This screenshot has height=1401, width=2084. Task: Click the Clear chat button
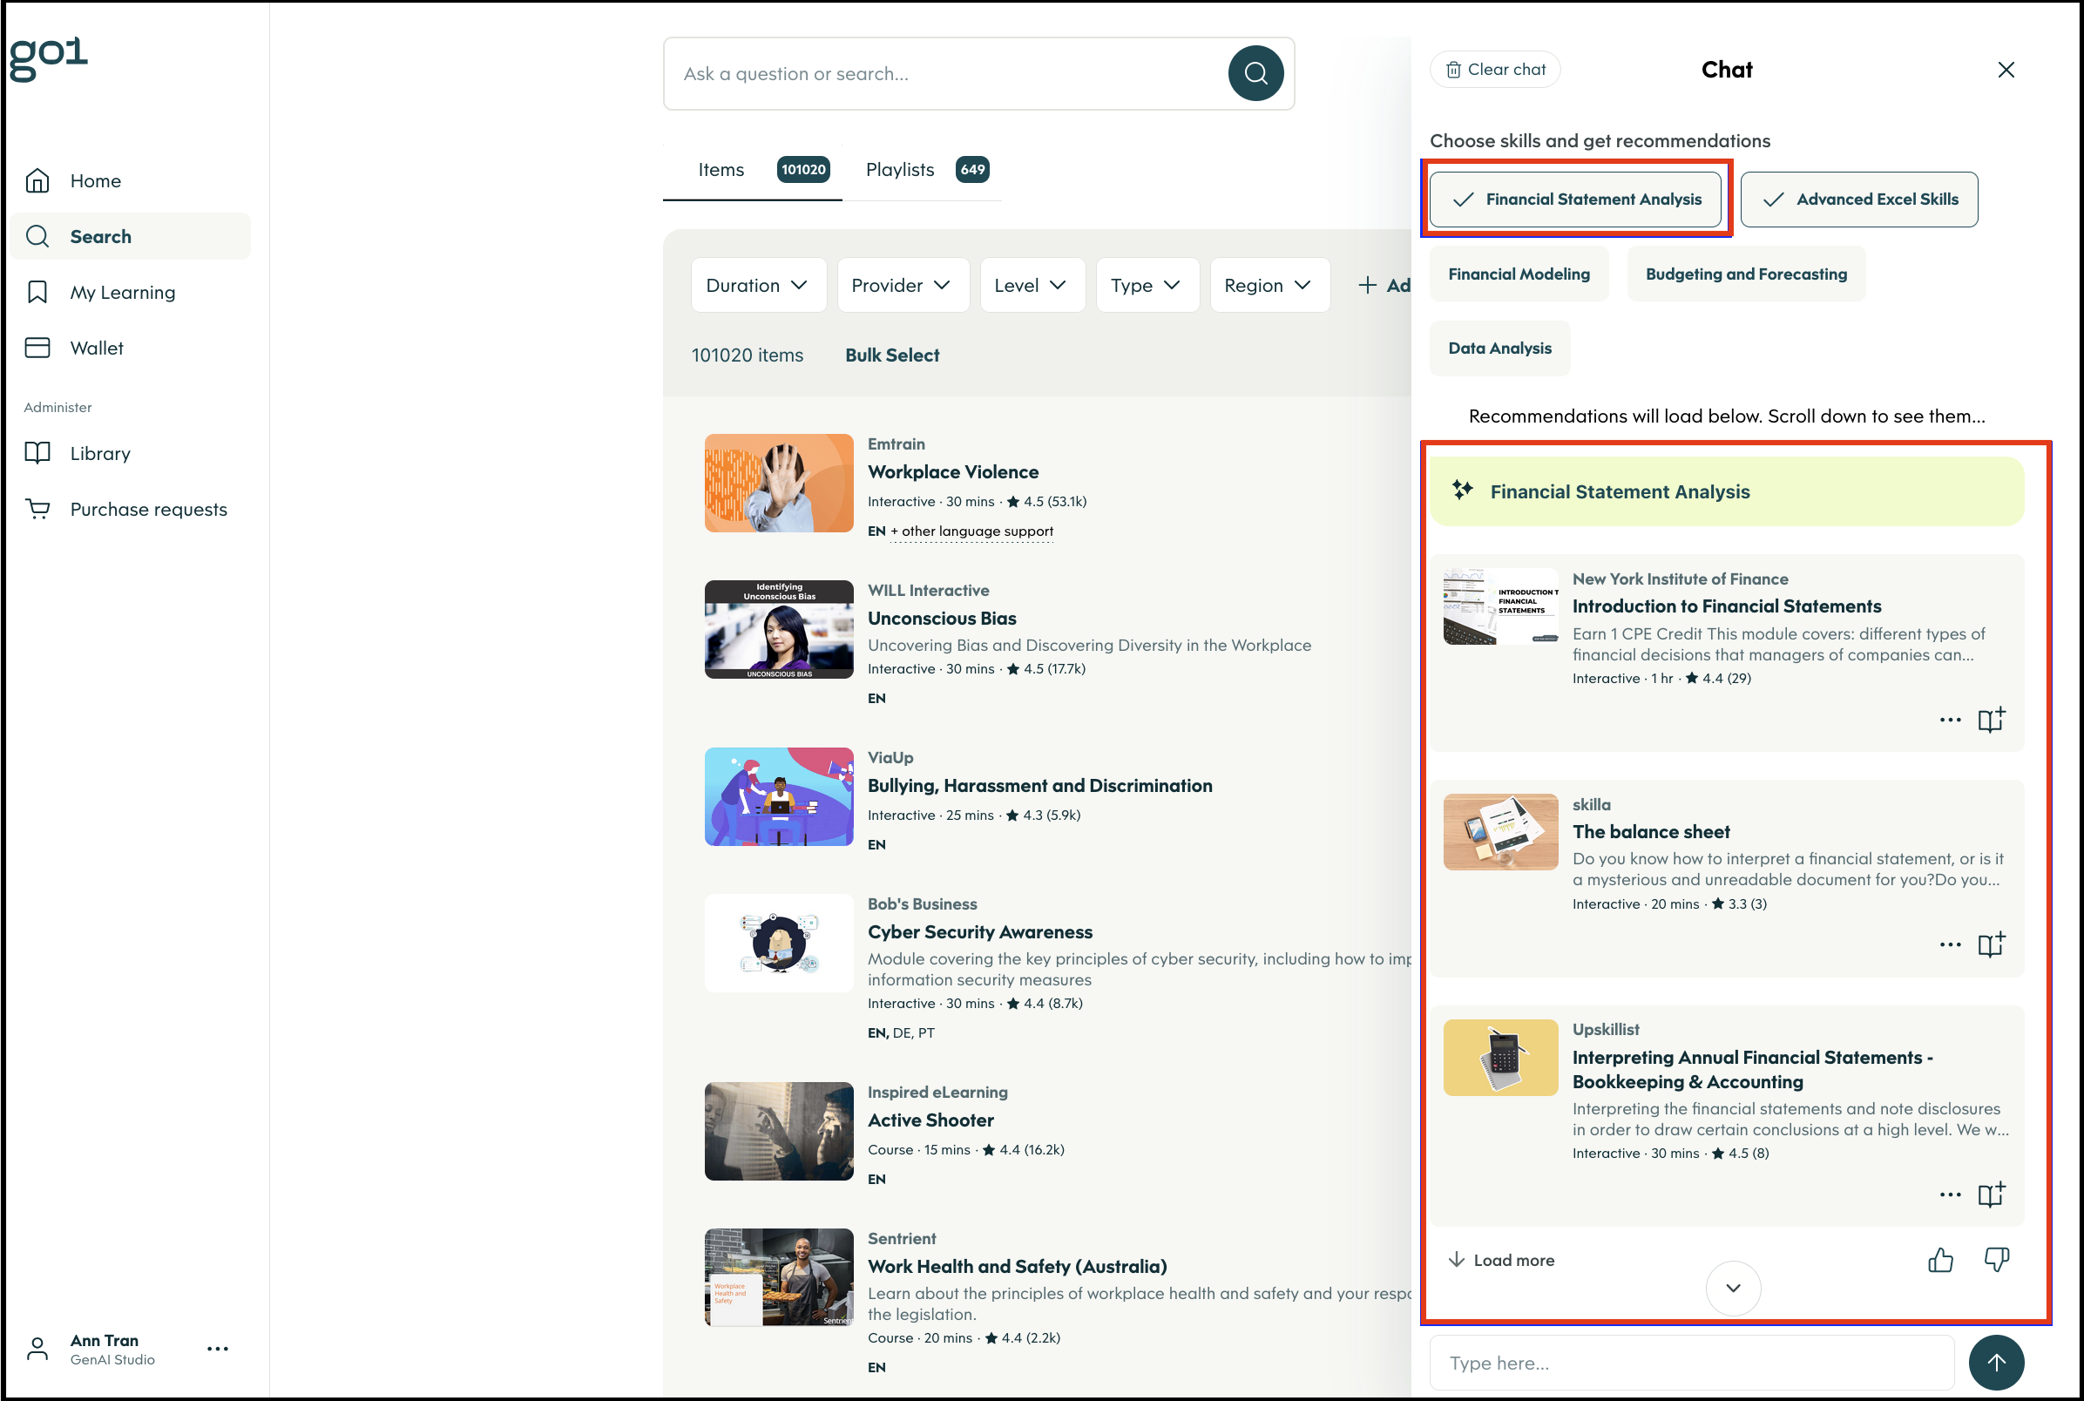tap(1494, 70)
